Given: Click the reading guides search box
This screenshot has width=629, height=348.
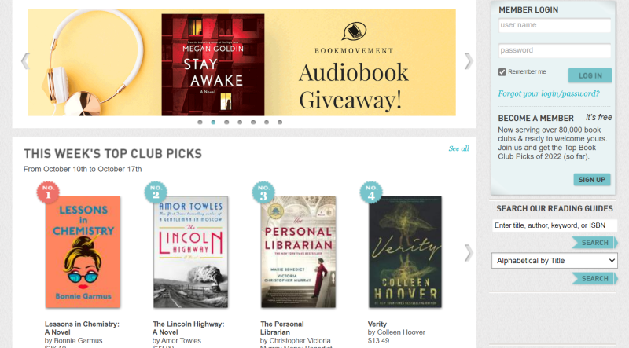Looking at the screenshot, I should (554, 225).
